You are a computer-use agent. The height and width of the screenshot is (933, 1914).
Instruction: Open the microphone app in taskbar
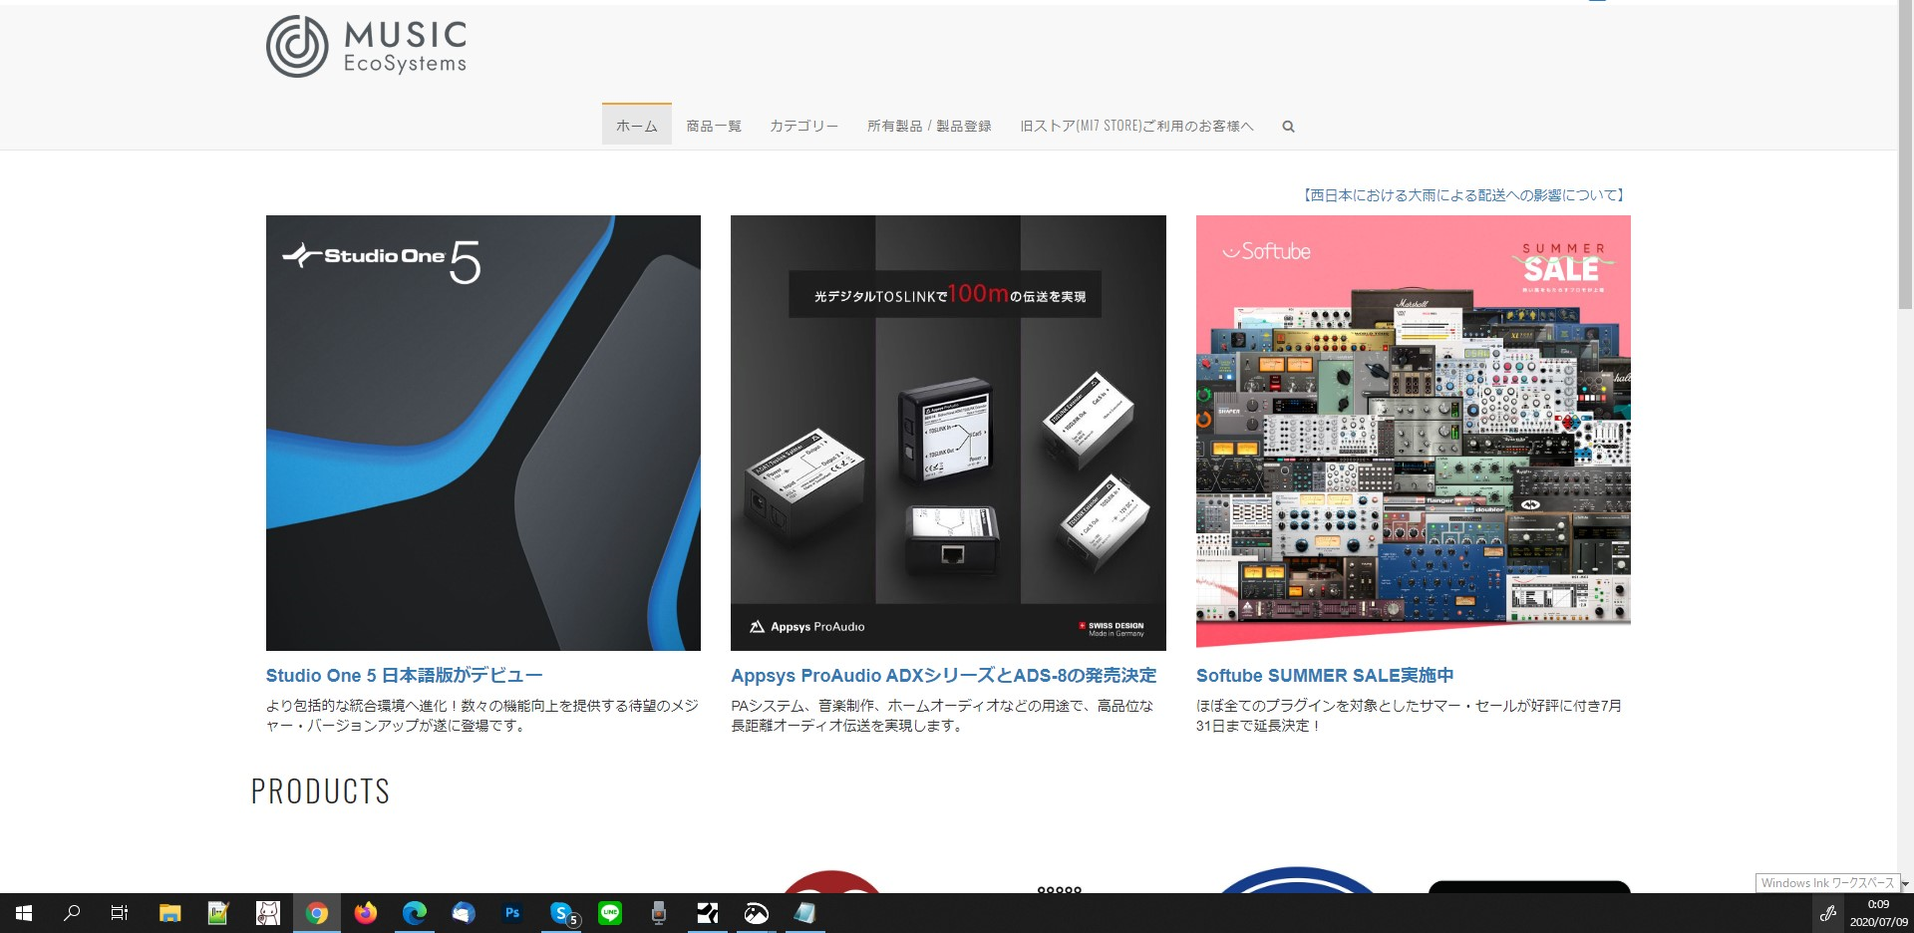[659, 913]
